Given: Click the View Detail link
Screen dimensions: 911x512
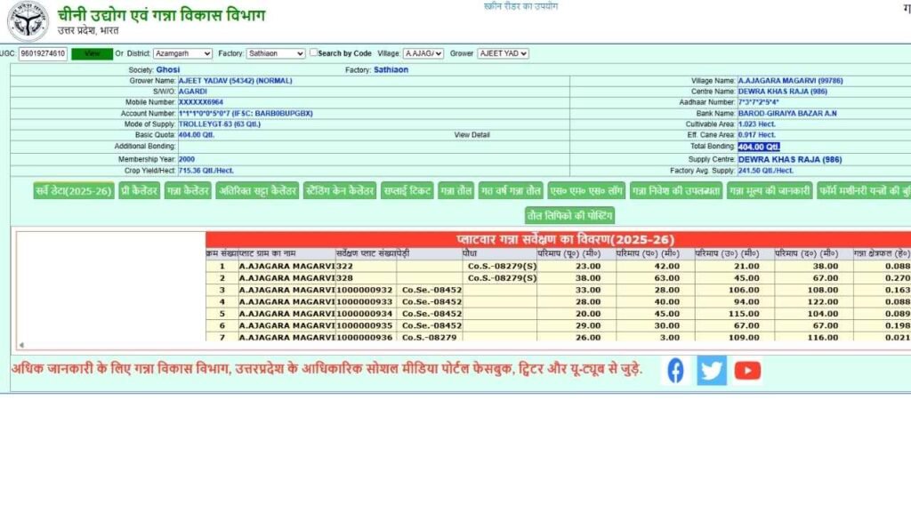Looking at the screenshot, I should (472, 135).
